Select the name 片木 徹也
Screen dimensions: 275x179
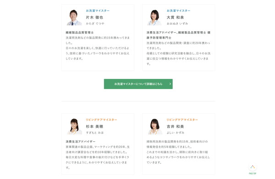click(94, 17)
